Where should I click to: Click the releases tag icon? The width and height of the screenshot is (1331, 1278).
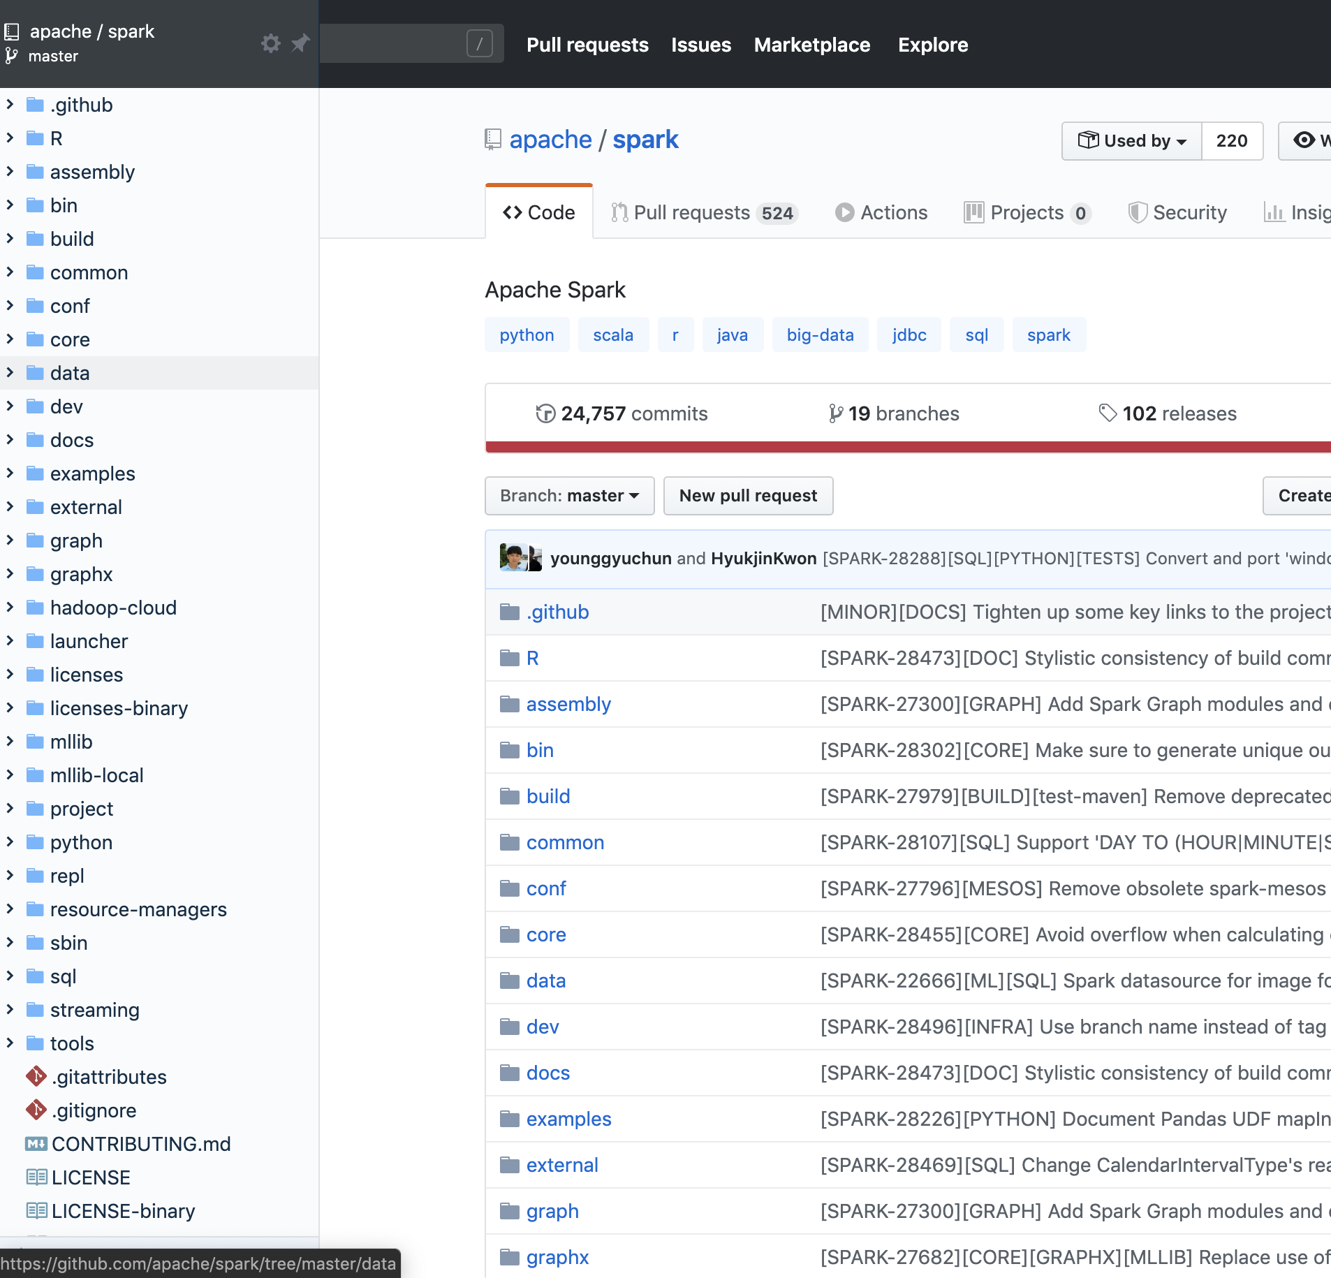point(1108,413)
